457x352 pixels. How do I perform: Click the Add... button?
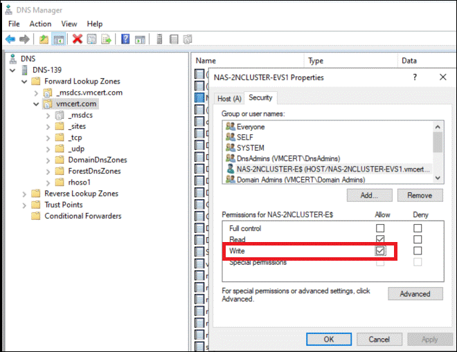tap(369, 195)
